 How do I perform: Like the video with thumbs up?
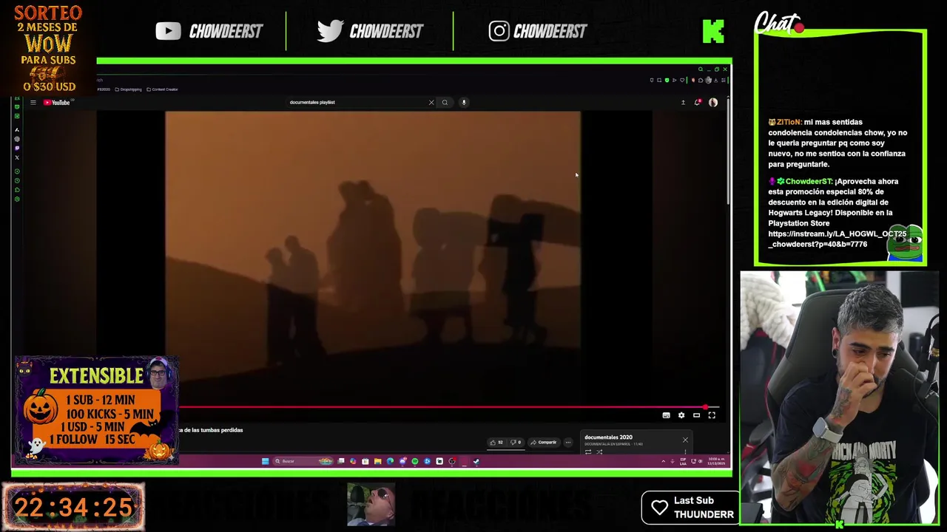tap(496, 443)
